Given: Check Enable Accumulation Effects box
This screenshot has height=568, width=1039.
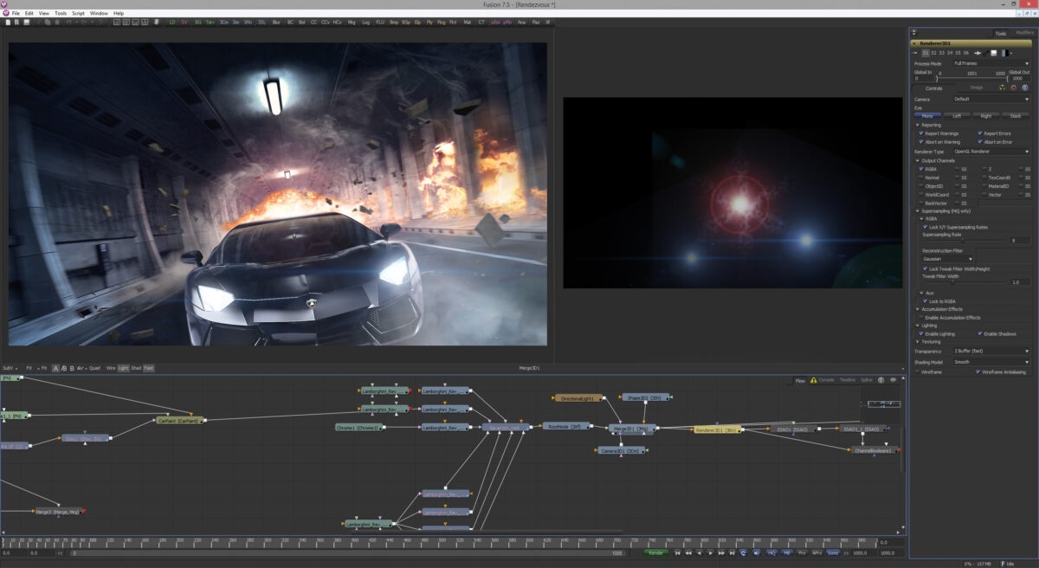Looking at the screenshot, I should click(x=920, y=318).
